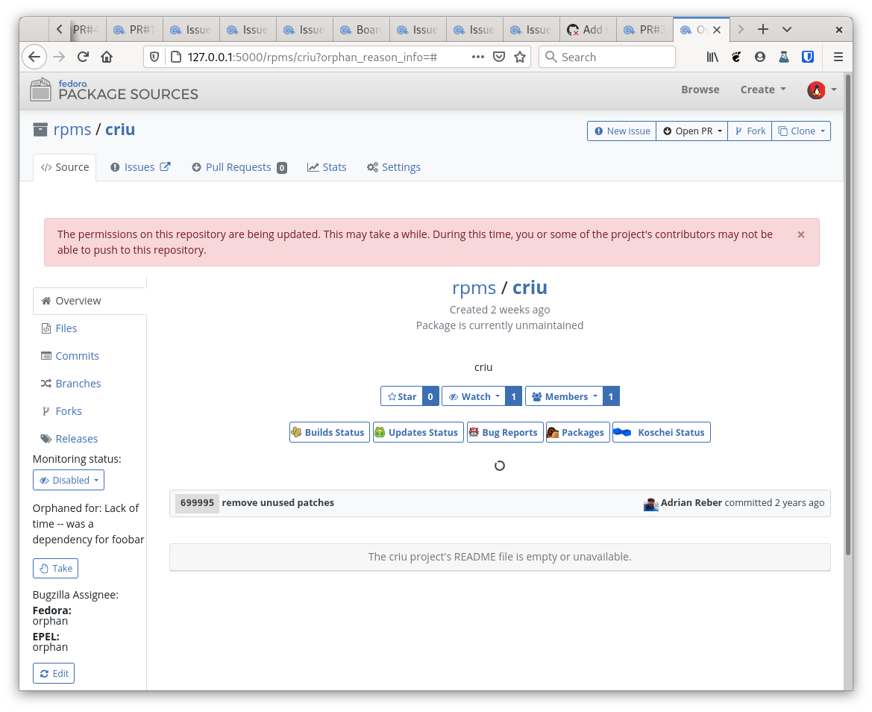Click the Fedora Package Sources logo
This screenshot has width=872, height=712.
point(114,90)
